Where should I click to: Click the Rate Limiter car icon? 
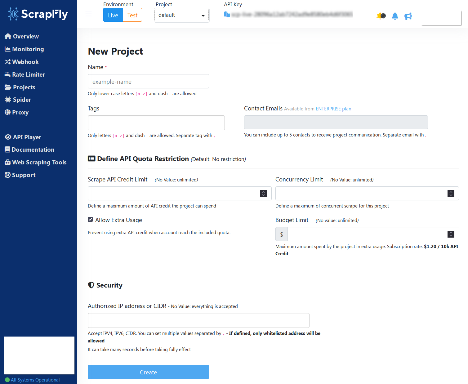tap(7, 74)
